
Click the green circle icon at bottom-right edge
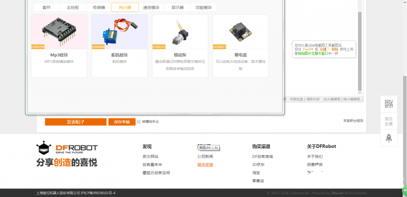tap(405, 190)
